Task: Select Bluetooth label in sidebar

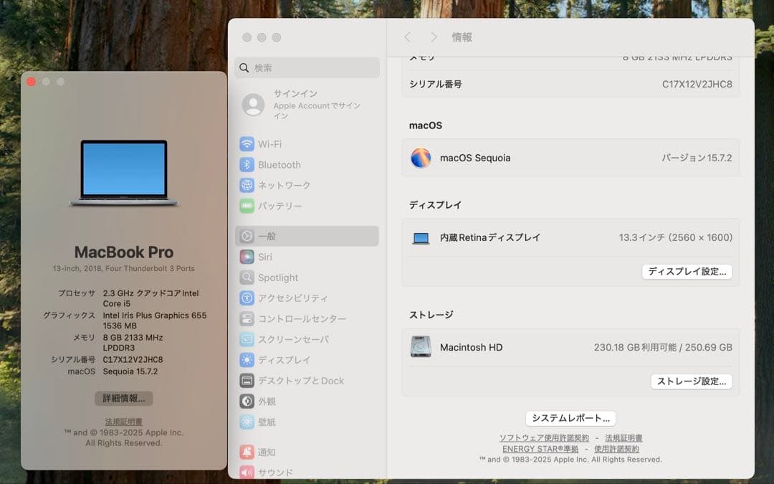Action: [x=279, y=165]
